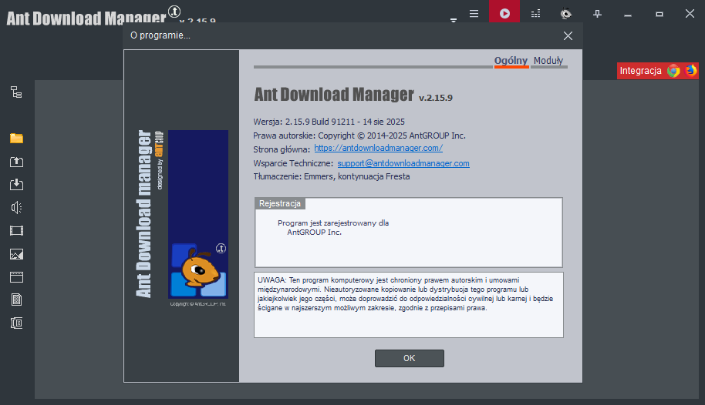Switch to the Ogólny tab
Image resolution: width=705 pixels, height=405 pixels.
tap(511, 61)
